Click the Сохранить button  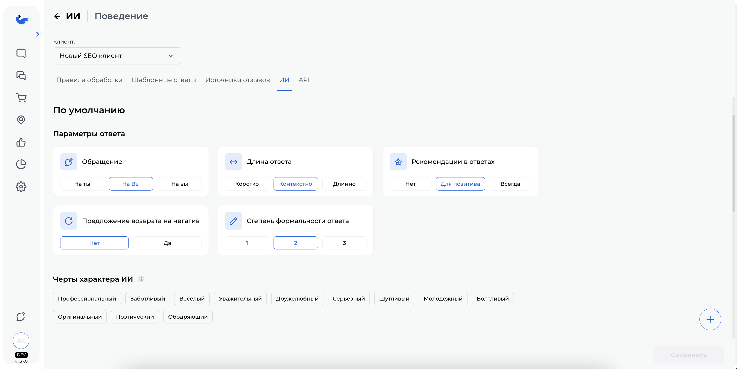[x=689, y=355]
